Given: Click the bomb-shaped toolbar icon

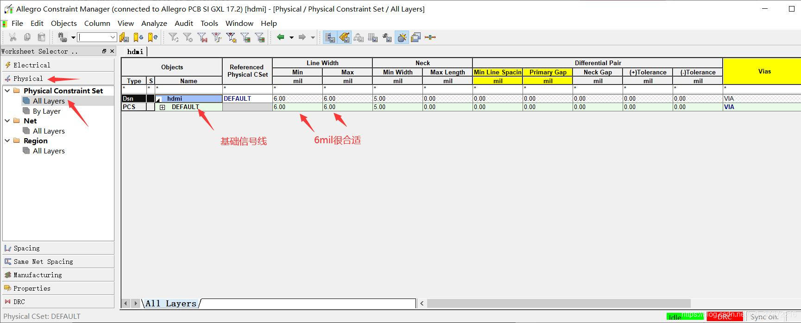Looking at the screenshot, I should (x=402, y=37).
